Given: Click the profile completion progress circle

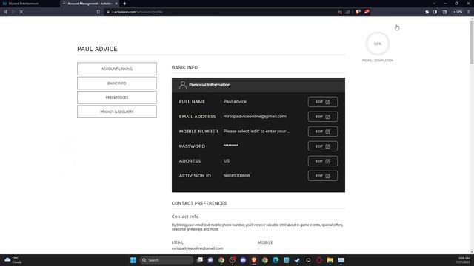Looking at the screenshot, I should (377, 44).
